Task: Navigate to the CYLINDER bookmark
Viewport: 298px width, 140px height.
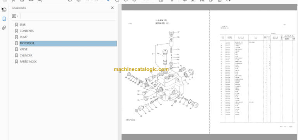Action: coord(26,56)
